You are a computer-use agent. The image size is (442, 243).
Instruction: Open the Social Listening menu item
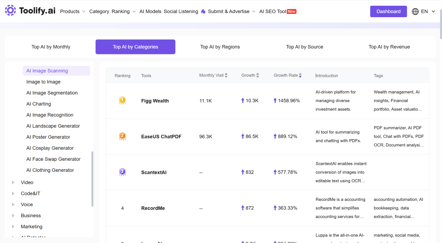pyautogui.click(x=181, y=11)
